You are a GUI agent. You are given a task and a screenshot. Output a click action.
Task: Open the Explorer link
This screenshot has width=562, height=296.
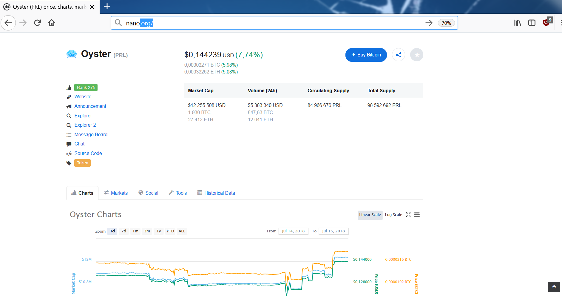[x=83, y=116]
